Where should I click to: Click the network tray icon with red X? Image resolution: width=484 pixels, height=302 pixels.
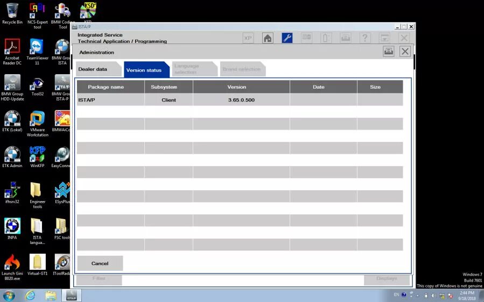(450, 296)
